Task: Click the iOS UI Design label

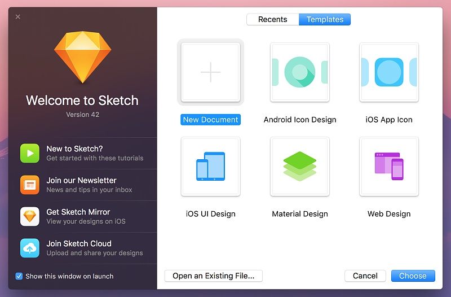Action: (x=210, y=214)
